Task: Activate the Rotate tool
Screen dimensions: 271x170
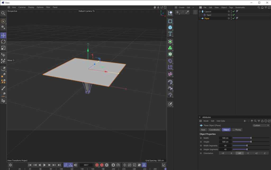Action: (x=3, y=42)
